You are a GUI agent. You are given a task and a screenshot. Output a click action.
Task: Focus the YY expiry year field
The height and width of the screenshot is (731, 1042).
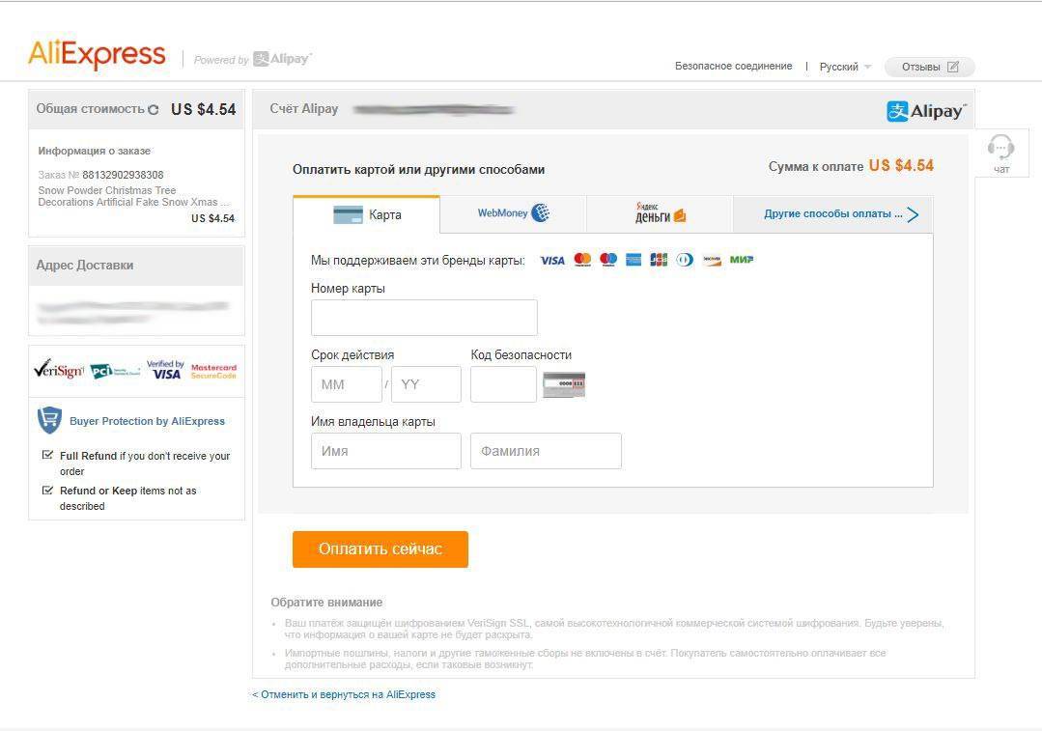coord(426,384)
